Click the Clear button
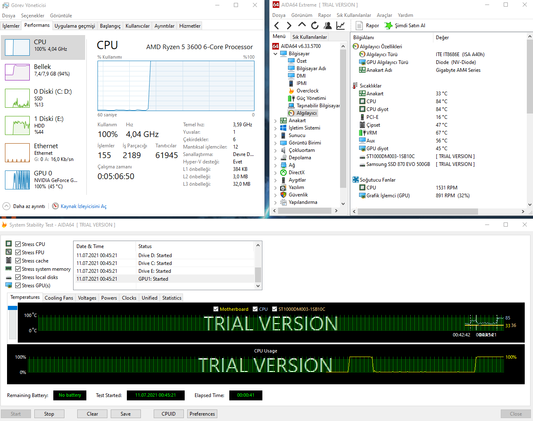 pos(93,414)
